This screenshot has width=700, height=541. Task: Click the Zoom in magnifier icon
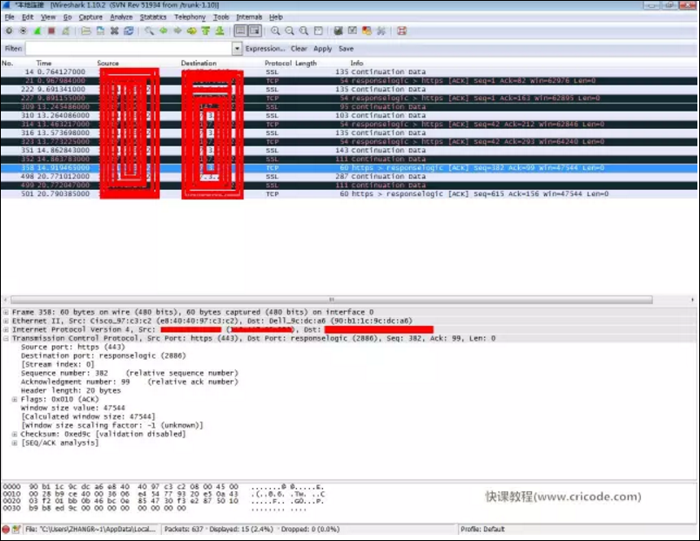coord(275,30)
